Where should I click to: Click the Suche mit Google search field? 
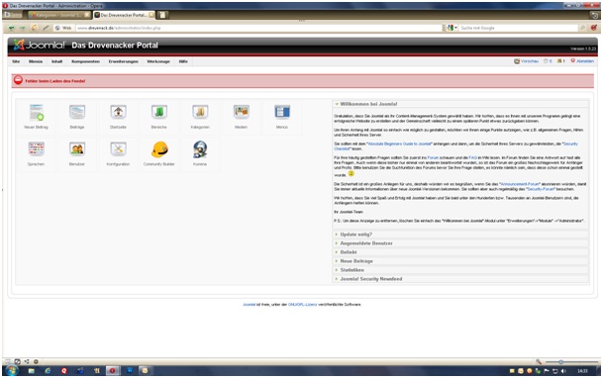point(518,28)
